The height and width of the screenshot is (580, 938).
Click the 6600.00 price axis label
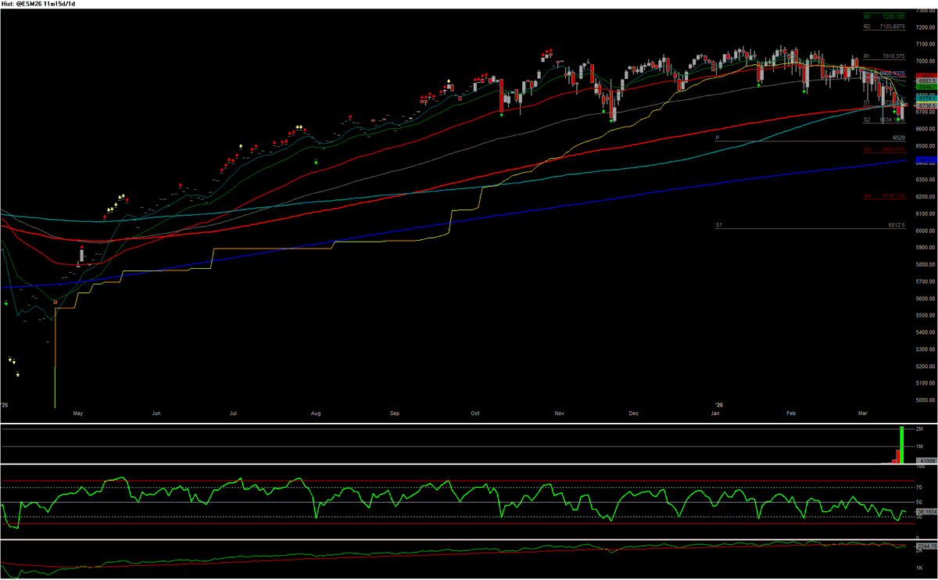tap(925, 129)
